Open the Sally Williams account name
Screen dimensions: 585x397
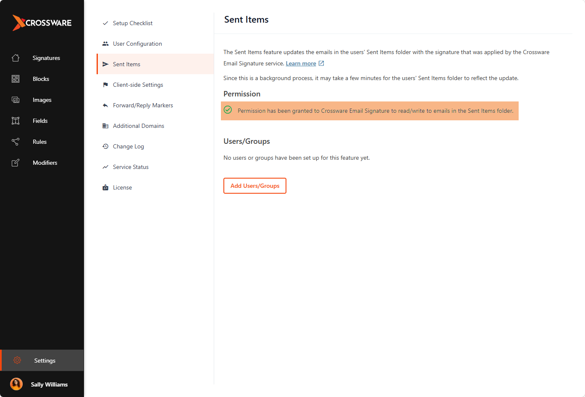tap(49, 384)
